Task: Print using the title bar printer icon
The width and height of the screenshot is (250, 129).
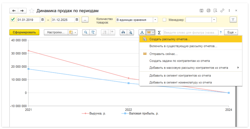Action: 209,11
